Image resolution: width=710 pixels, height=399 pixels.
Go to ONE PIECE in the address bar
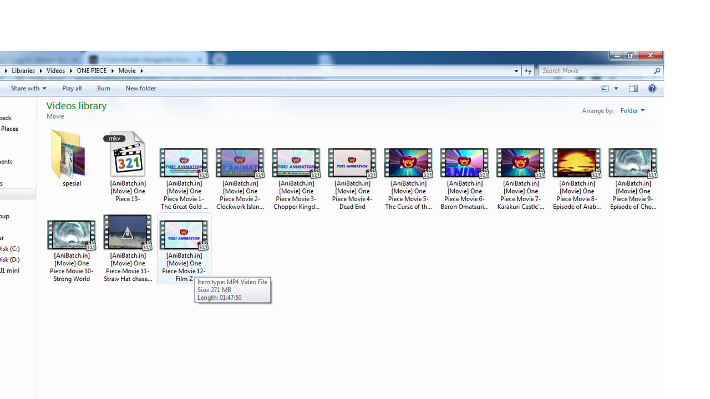tap(92, 71)
